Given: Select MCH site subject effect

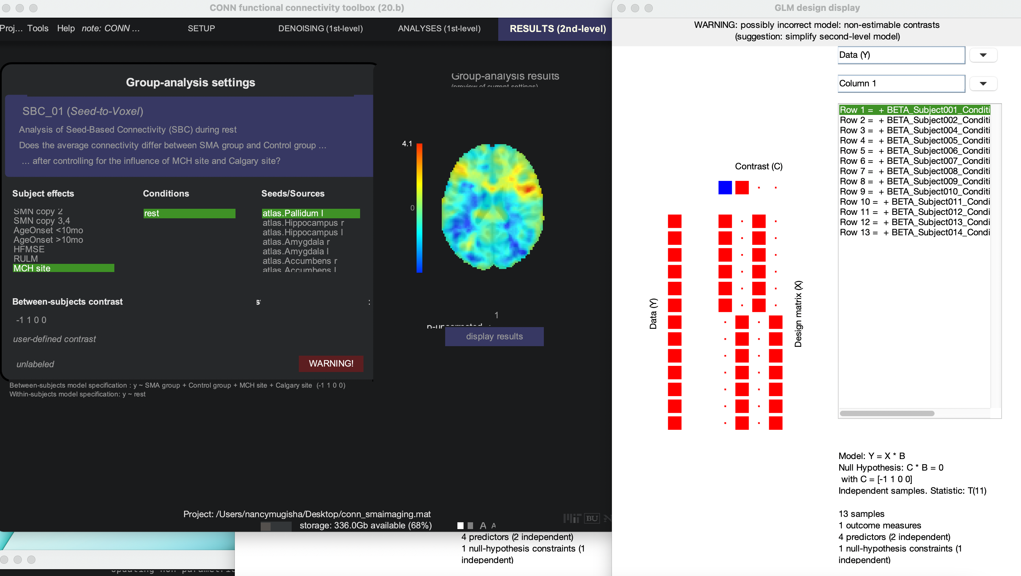Looking at the screenshot, I should (63, 268).
